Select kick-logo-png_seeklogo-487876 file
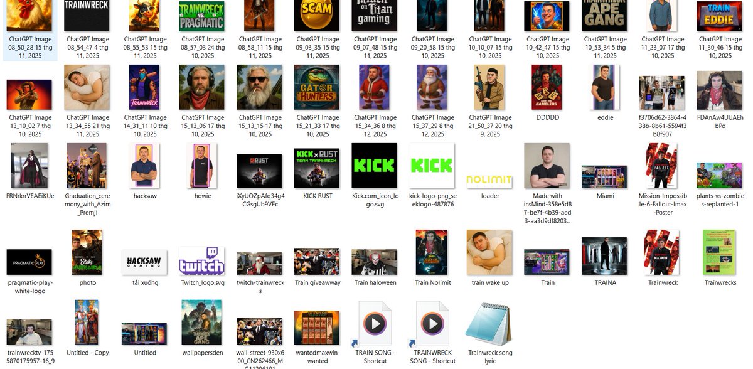The image size is (753, 369). coord(432,166)
